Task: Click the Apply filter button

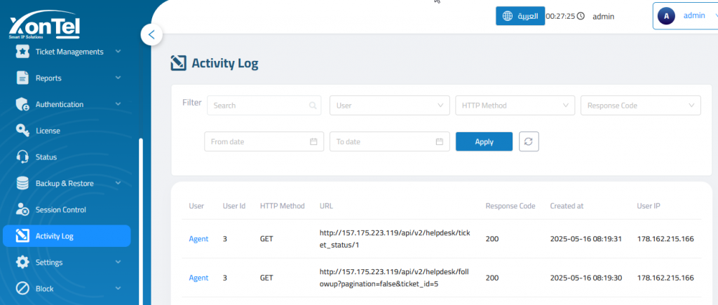Action: click(x=484, y=141)
